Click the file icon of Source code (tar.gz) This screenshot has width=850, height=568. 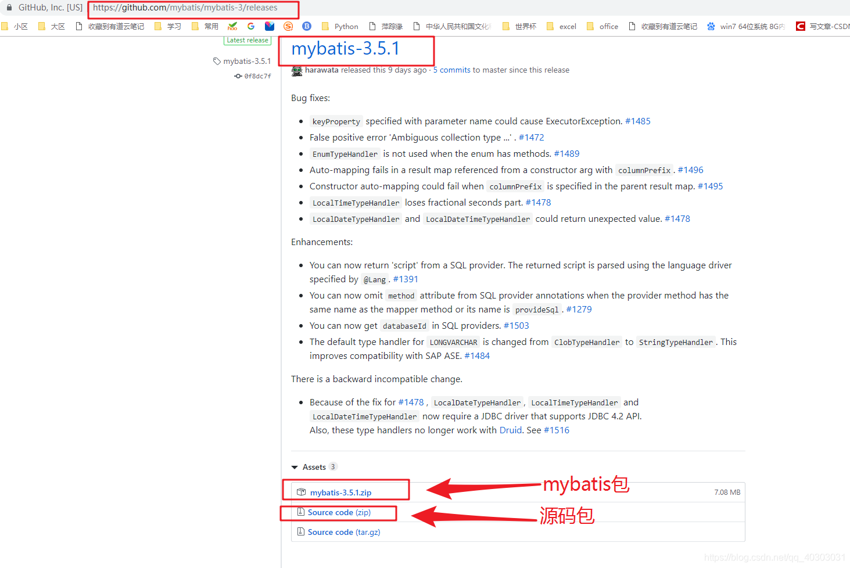(x=301, y=531)
